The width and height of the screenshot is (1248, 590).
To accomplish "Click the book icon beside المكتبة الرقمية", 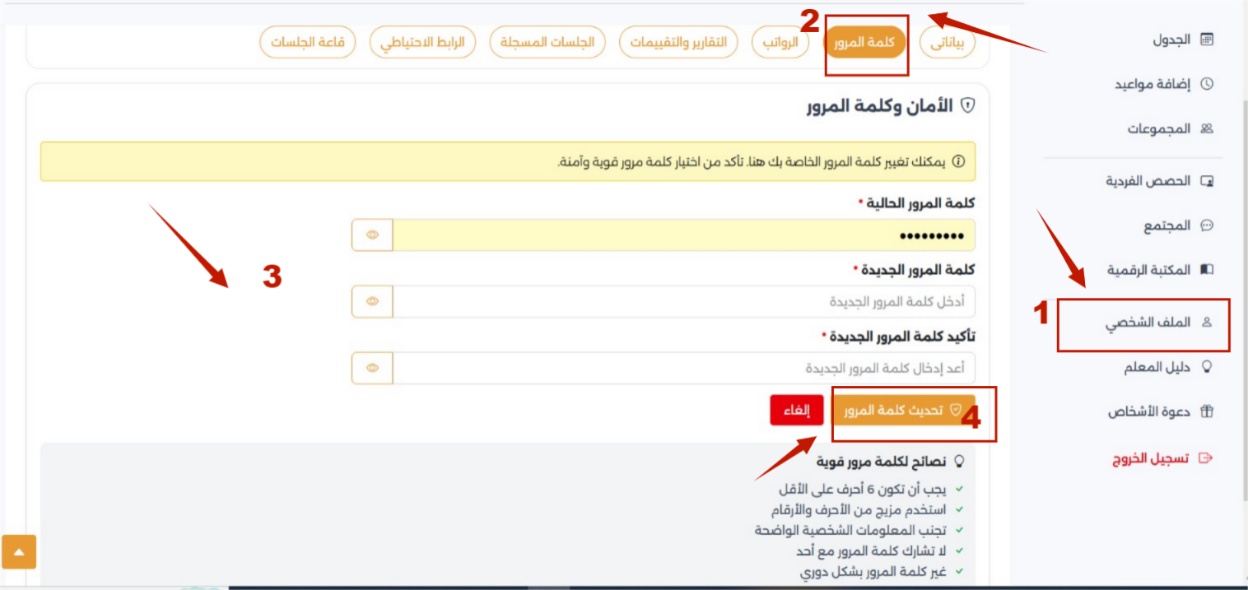I will point(1207,270).
